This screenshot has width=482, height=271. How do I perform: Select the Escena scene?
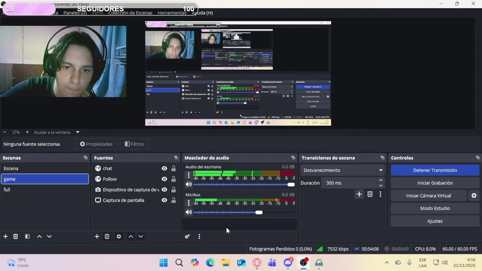[x=45, y=168]
